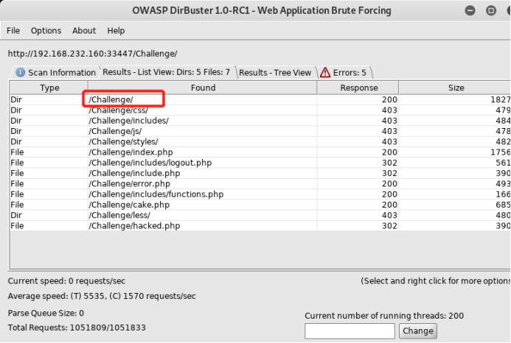Minimize the DirBuster window

click(x=470, y=11)
